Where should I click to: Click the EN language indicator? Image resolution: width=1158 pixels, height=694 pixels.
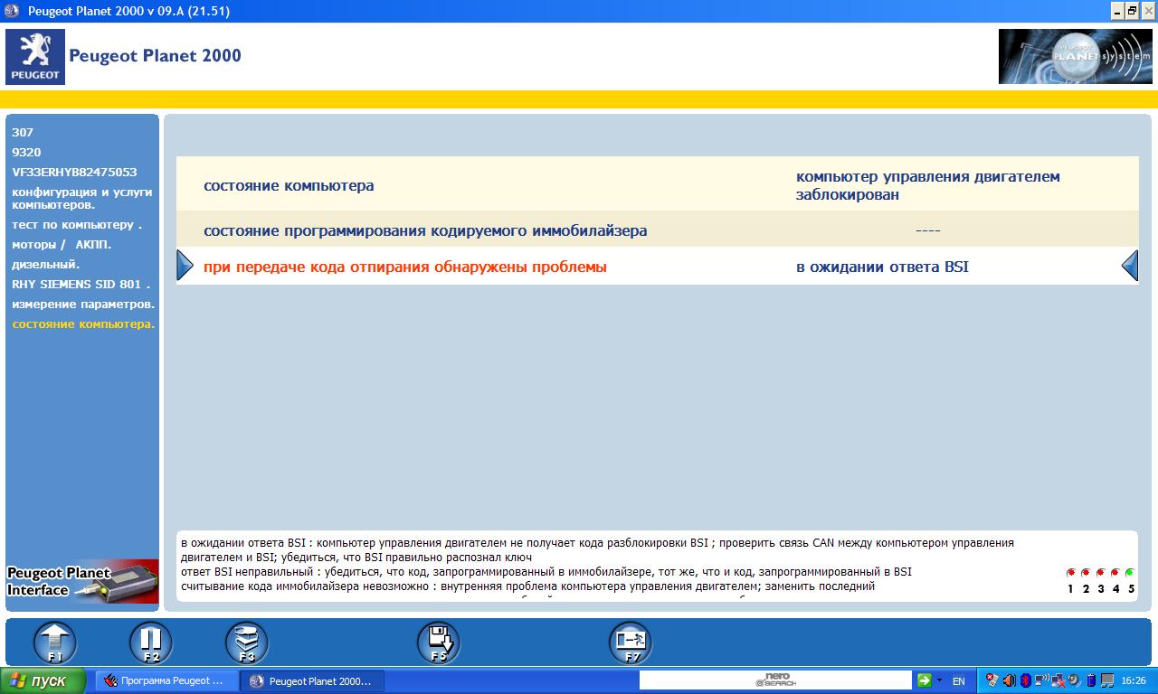[x=959, y=681]
